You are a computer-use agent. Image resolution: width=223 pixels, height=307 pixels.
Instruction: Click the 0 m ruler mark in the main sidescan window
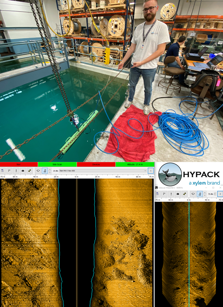[77, 177]
